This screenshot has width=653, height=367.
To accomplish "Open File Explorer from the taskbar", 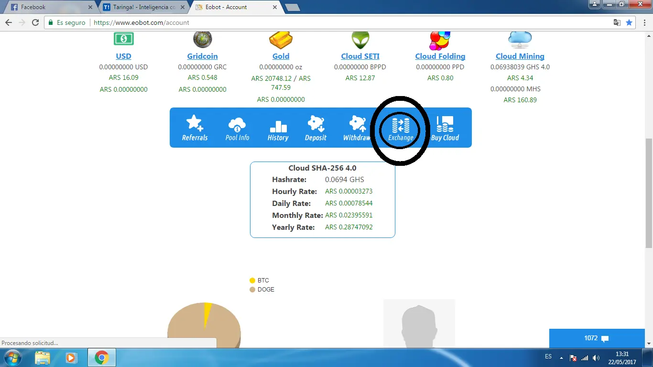I will (43, 357).
